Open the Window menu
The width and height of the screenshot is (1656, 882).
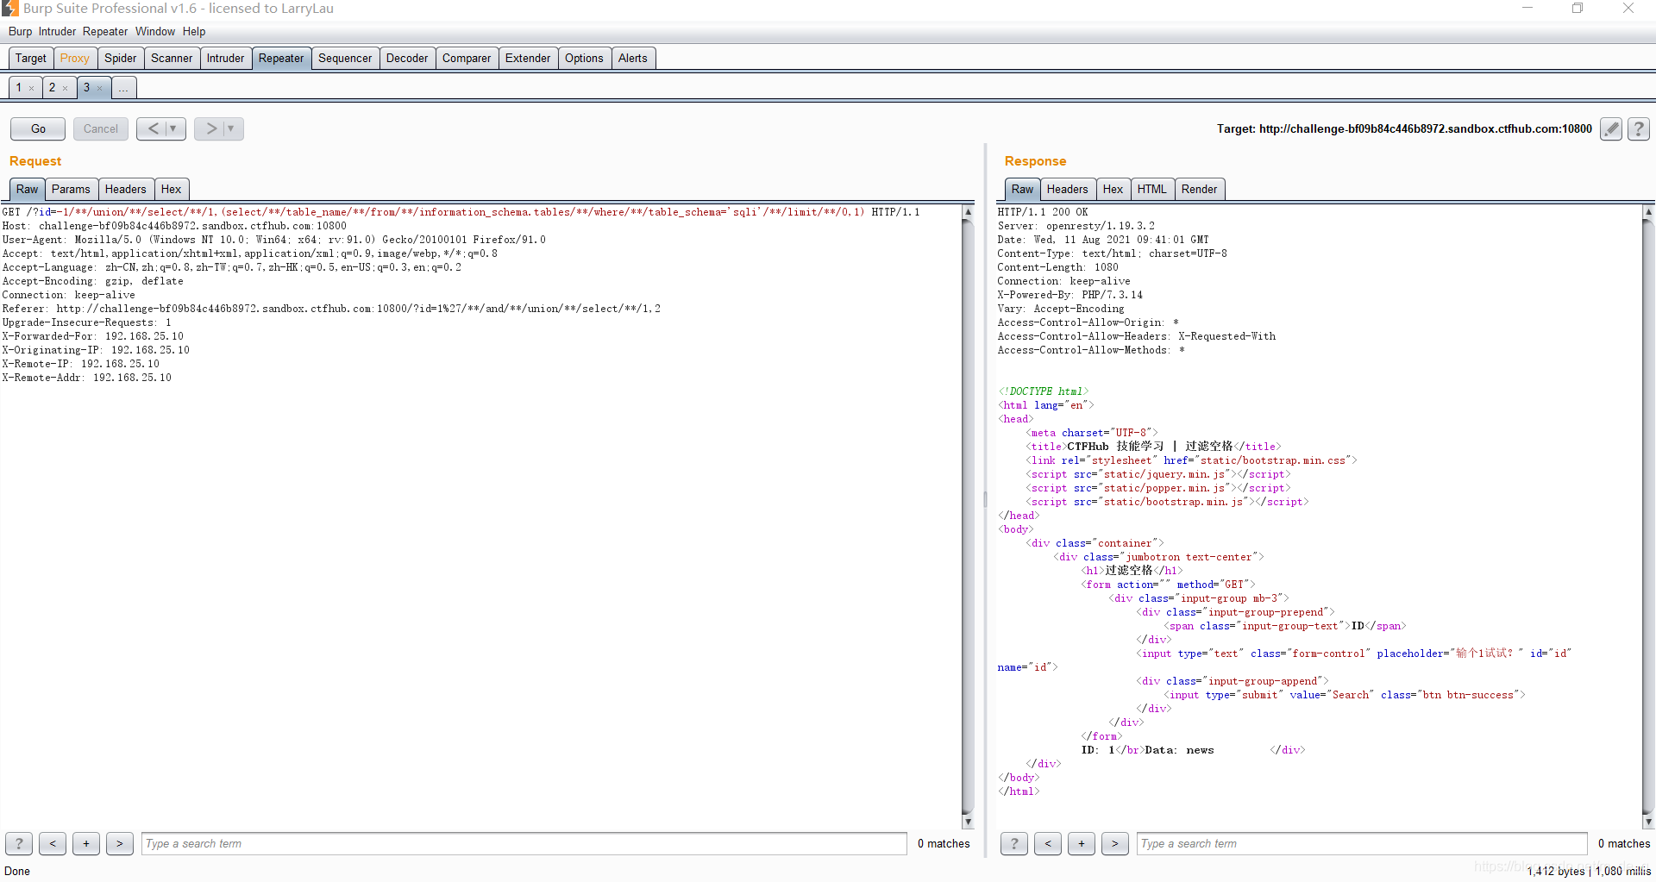155,32
